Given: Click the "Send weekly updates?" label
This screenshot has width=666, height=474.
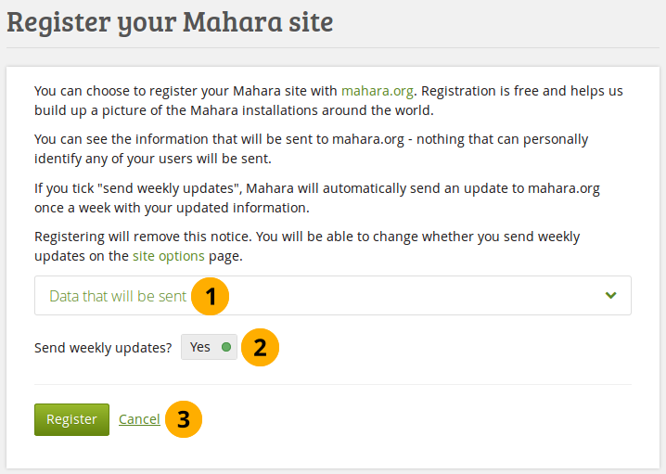Looking at the screenshot, I should 102,348.
